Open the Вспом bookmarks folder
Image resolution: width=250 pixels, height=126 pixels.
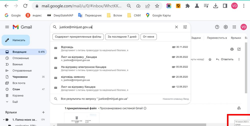(x=114, y=15)
